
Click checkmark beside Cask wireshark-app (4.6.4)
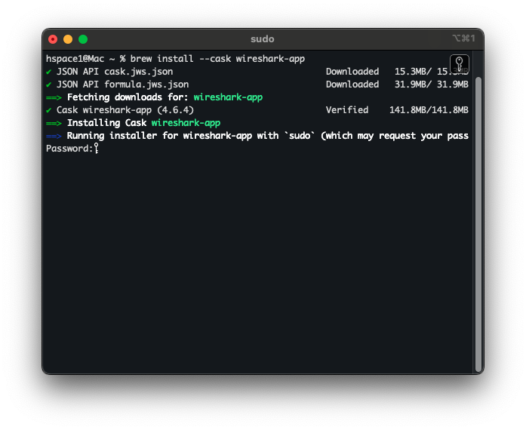pyautogui.click(x=49, y=110)
